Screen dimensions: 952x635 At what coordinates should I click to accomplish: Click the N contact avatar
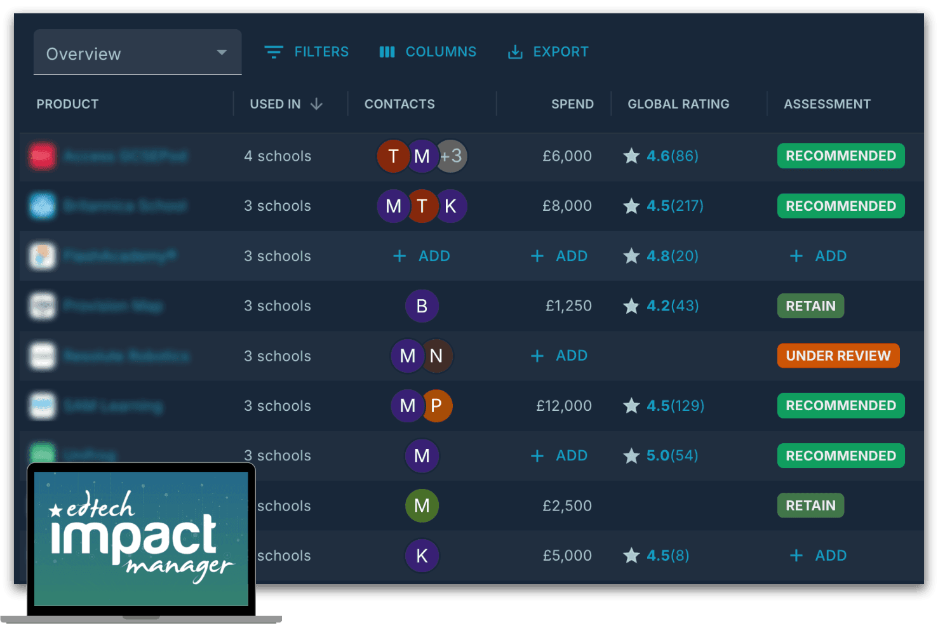pos(437,356)
